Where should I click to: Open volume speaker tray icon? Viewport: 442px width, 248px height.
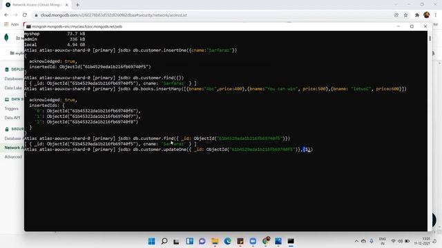coord(400,241)
